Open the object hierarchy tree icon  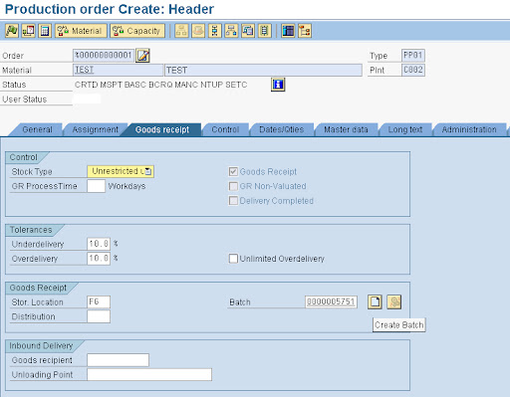[305, 31]
